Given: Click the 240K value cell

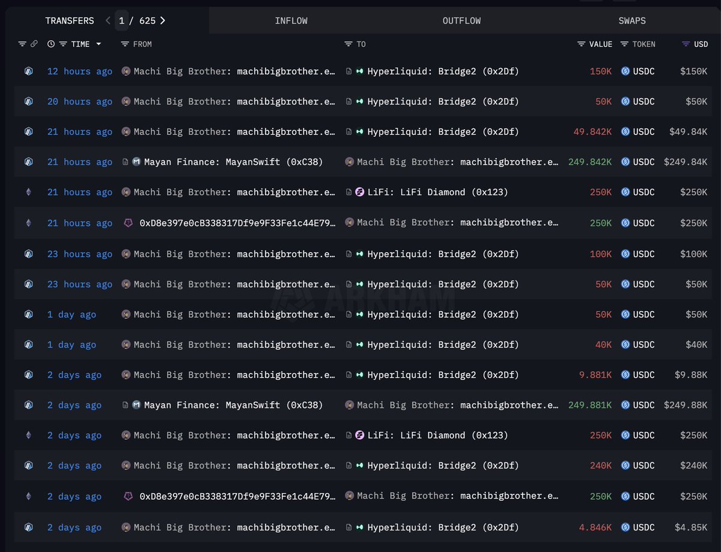Looking at the screenshot, I should pos(601,466).
